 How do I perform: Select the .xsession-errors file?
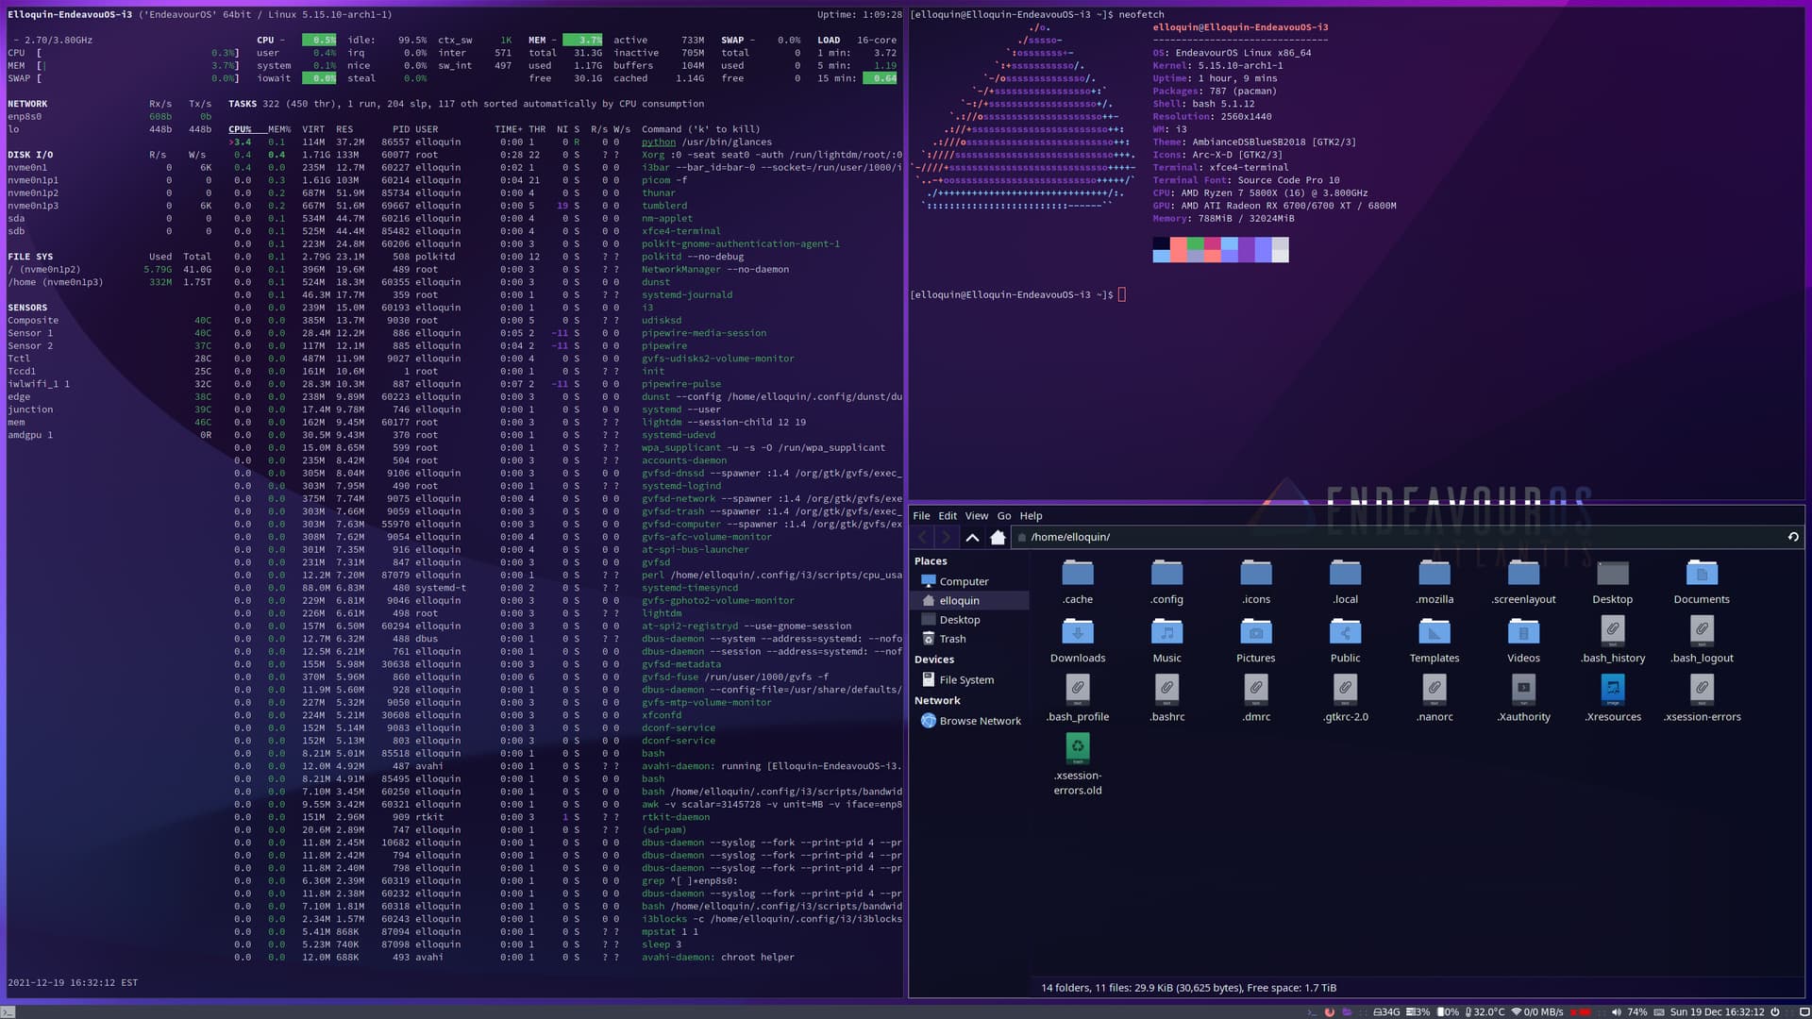[x=1702, y=698]
